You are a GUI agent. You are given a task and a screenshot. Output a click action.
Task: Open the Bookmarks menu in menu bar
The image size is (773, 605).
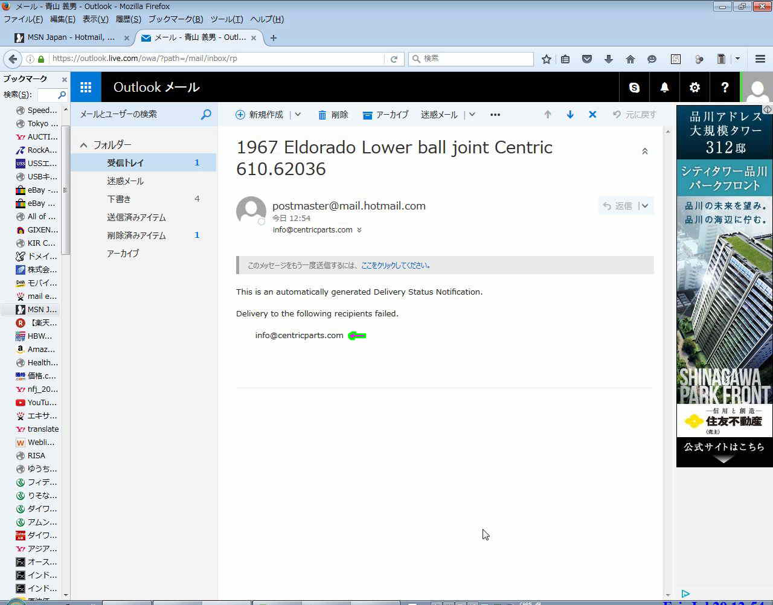click(x=175, y=19)
